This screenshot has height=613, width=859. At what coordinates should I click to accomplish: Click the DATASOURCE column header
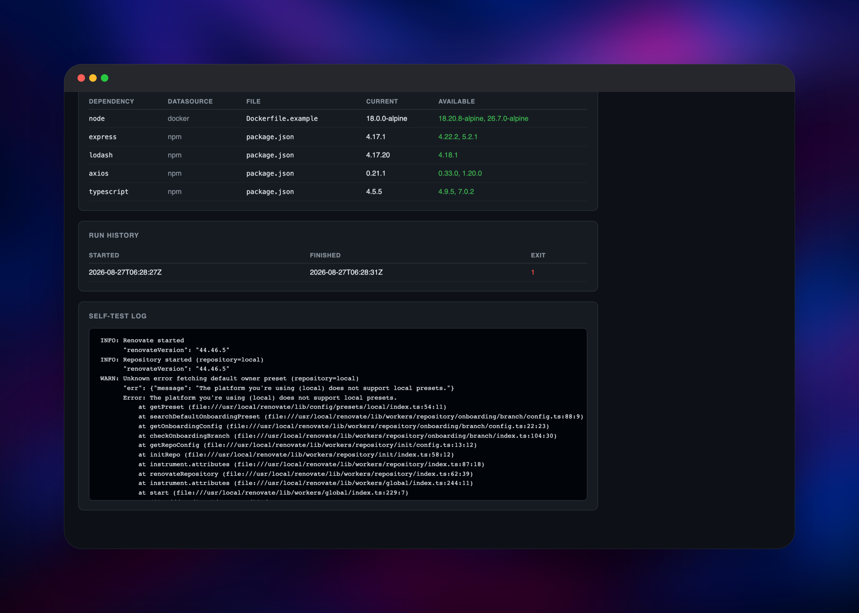click(190, 102)
